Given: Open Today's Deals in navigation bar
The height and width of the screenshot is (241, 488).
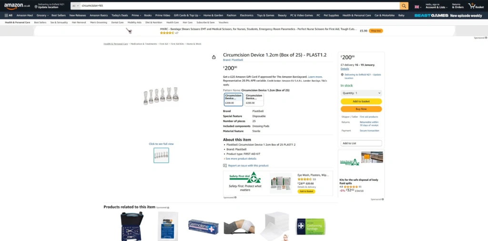Looking at the screenshot, I should [120, 15].
